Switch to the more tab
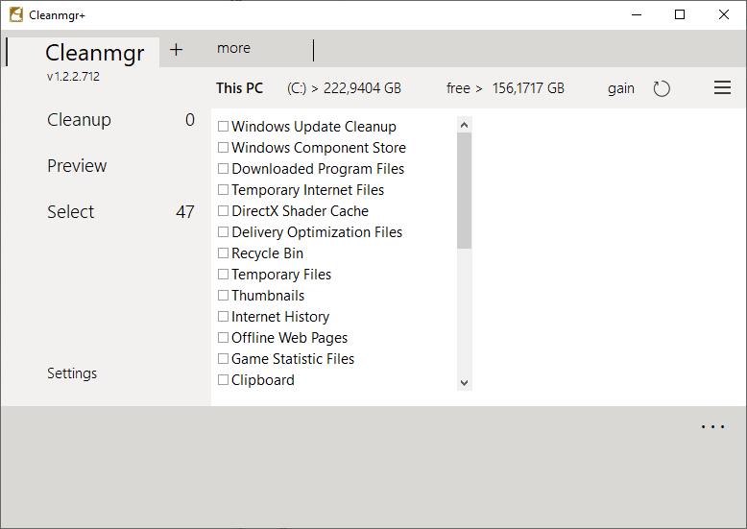Viewport: 747px width, 529px height. (233, 48)
